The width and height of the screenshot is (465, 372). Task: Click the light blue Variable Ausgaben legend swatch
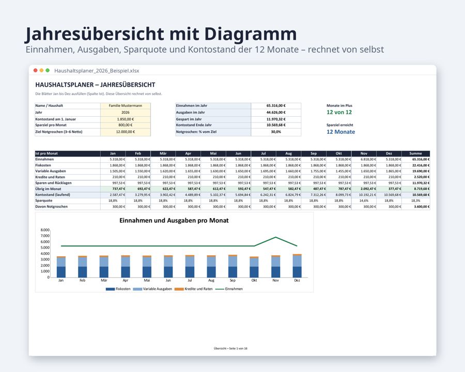click(137, 289)
